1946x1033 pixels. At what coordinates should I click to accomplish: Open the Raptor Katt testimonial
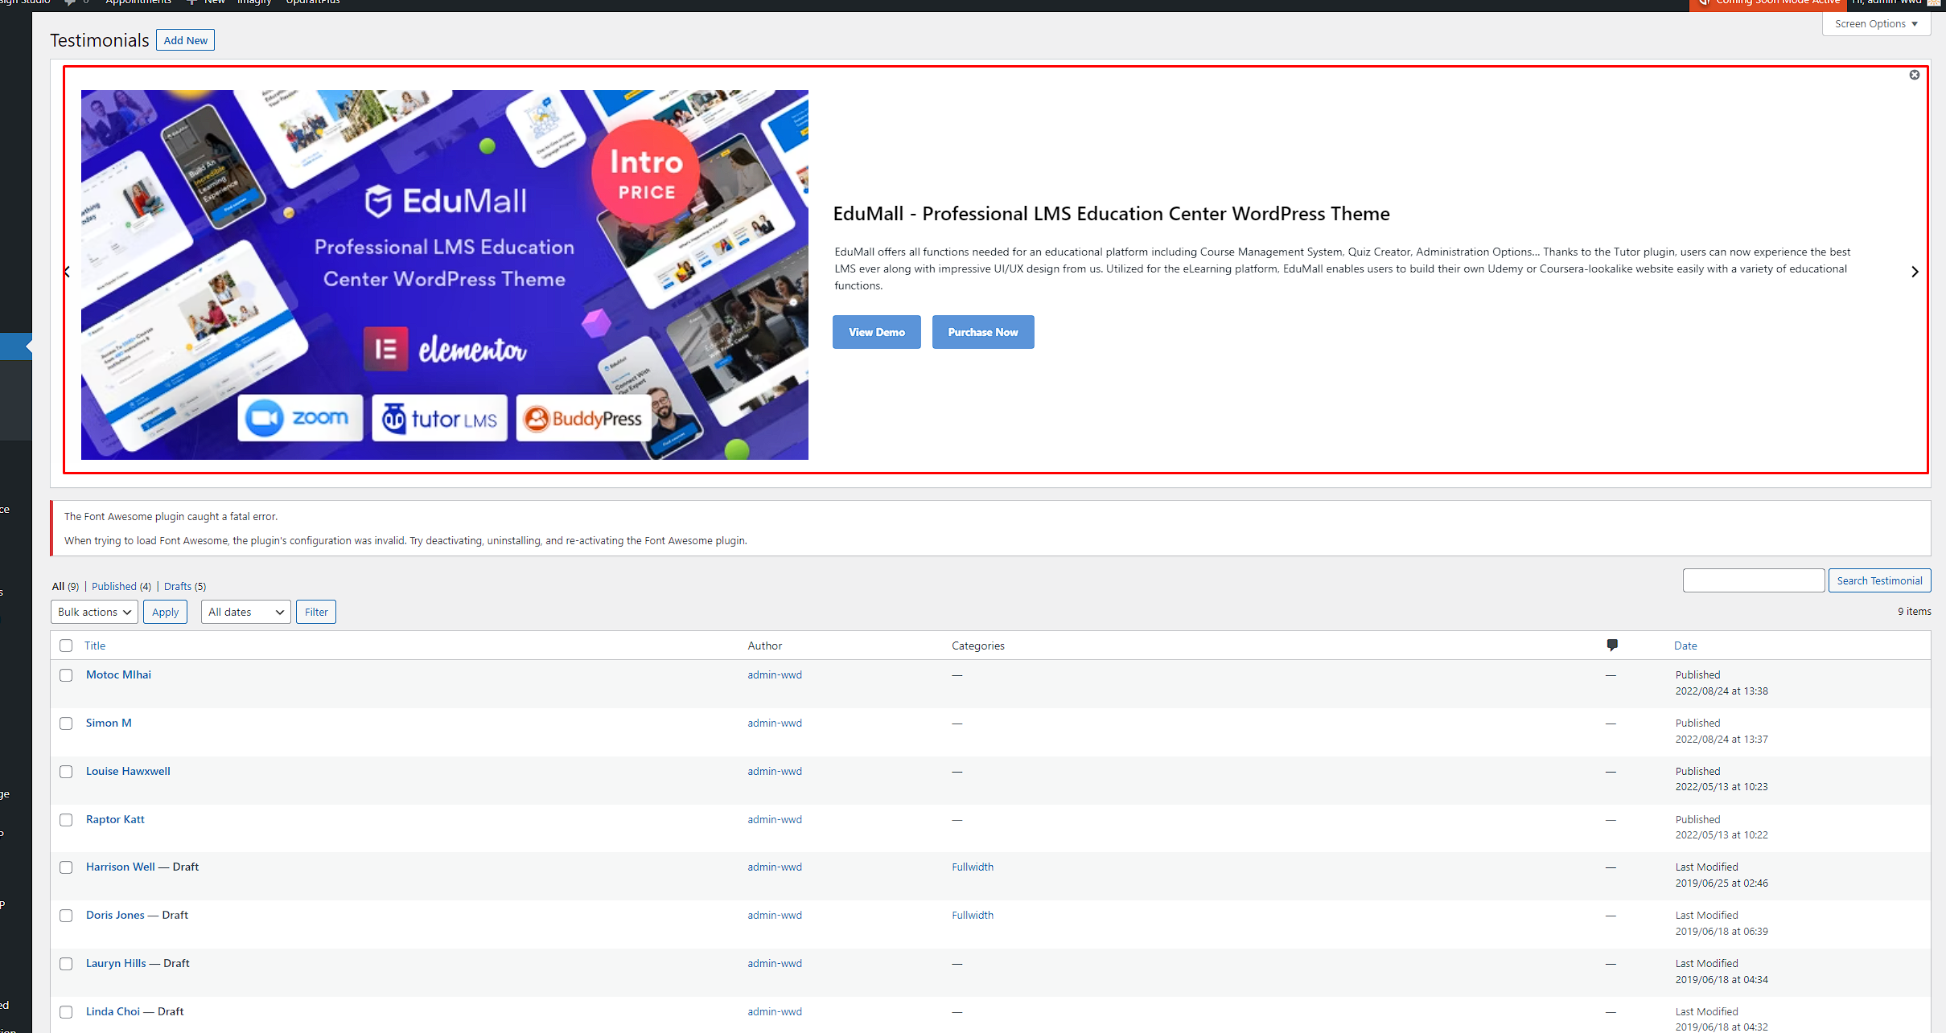pyautogui.click(x=115, y=819)
